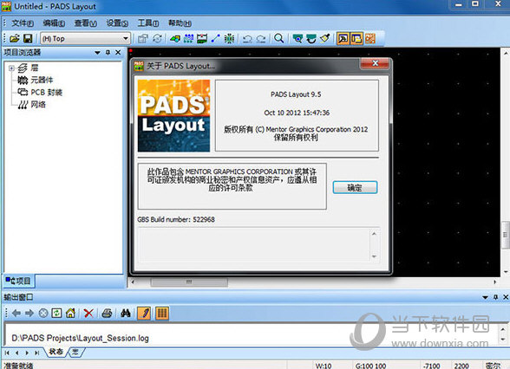Click the Board view toolbar icon
The width and height of the screenshot is (510, 369).
[297, 39]
